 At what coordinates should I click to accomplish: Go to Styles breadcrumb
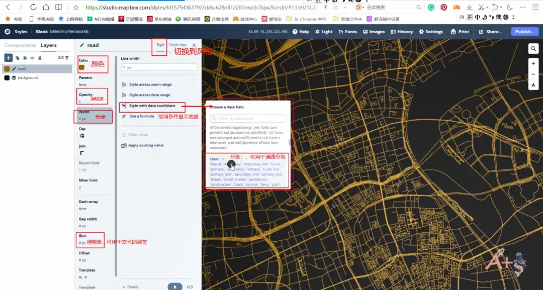click(21, 32)
